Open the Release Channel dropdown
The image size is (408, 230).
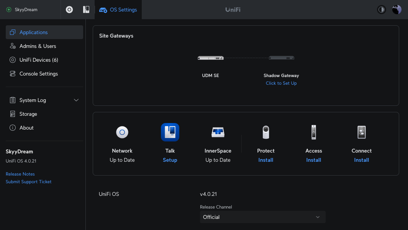click(x=262, y=217)
